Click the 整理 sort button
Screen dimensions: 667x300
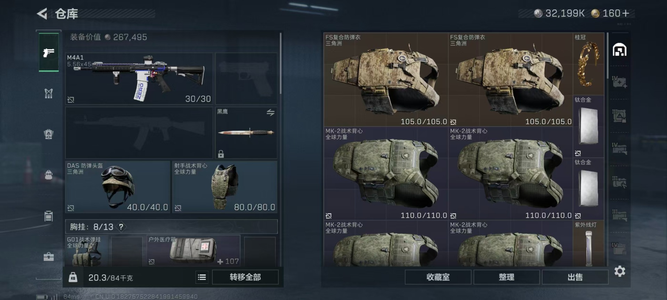pyautogui.click(x=507, y=277)
